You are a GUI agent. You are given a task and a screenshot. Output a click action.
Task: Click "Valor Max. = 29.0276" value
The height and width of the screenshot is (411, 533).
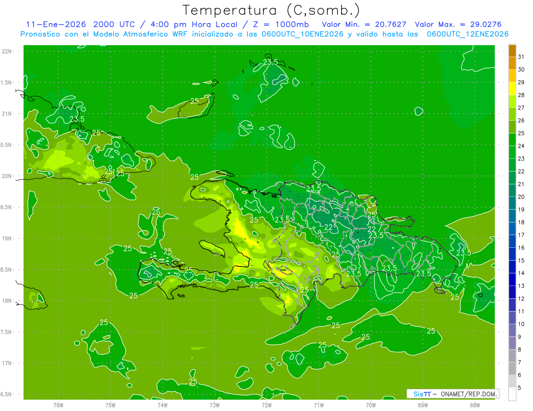click(458, 25)
